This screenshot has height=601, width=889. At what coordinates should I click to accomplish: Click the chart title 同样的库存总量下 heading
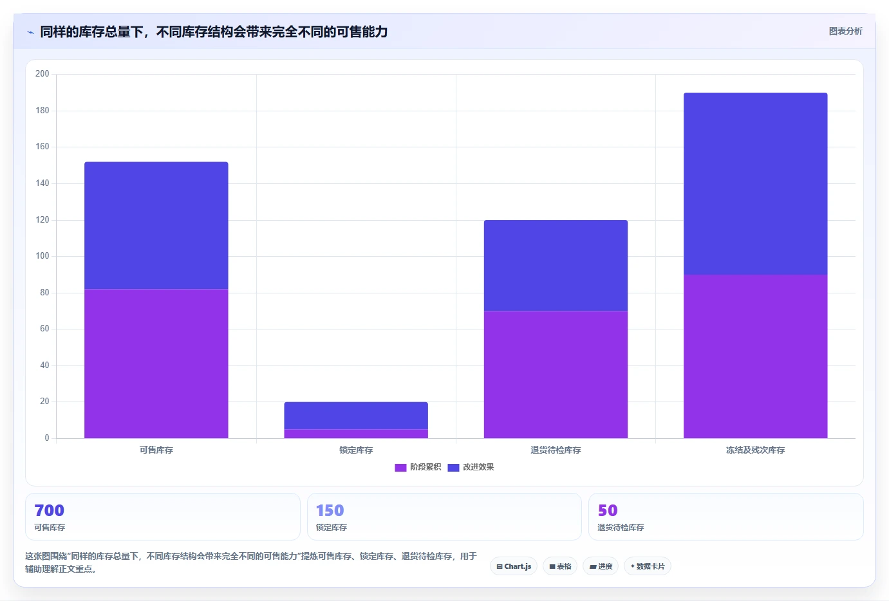(214, 32)
